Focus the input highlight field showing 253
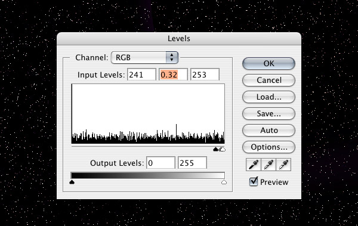Screen dimensions: 358x226 point(205,75)
